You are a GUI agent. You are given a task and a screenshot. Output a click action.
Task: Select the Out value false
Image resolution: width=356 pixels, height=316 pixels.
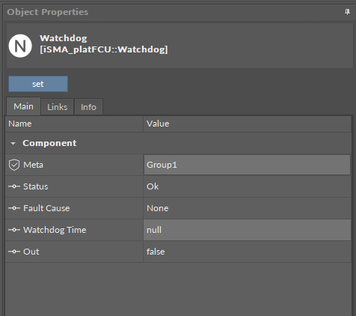156,252
